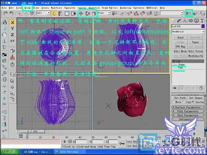
Task: Apply the Bend modifier button
Action: click(x=180, y=38)
